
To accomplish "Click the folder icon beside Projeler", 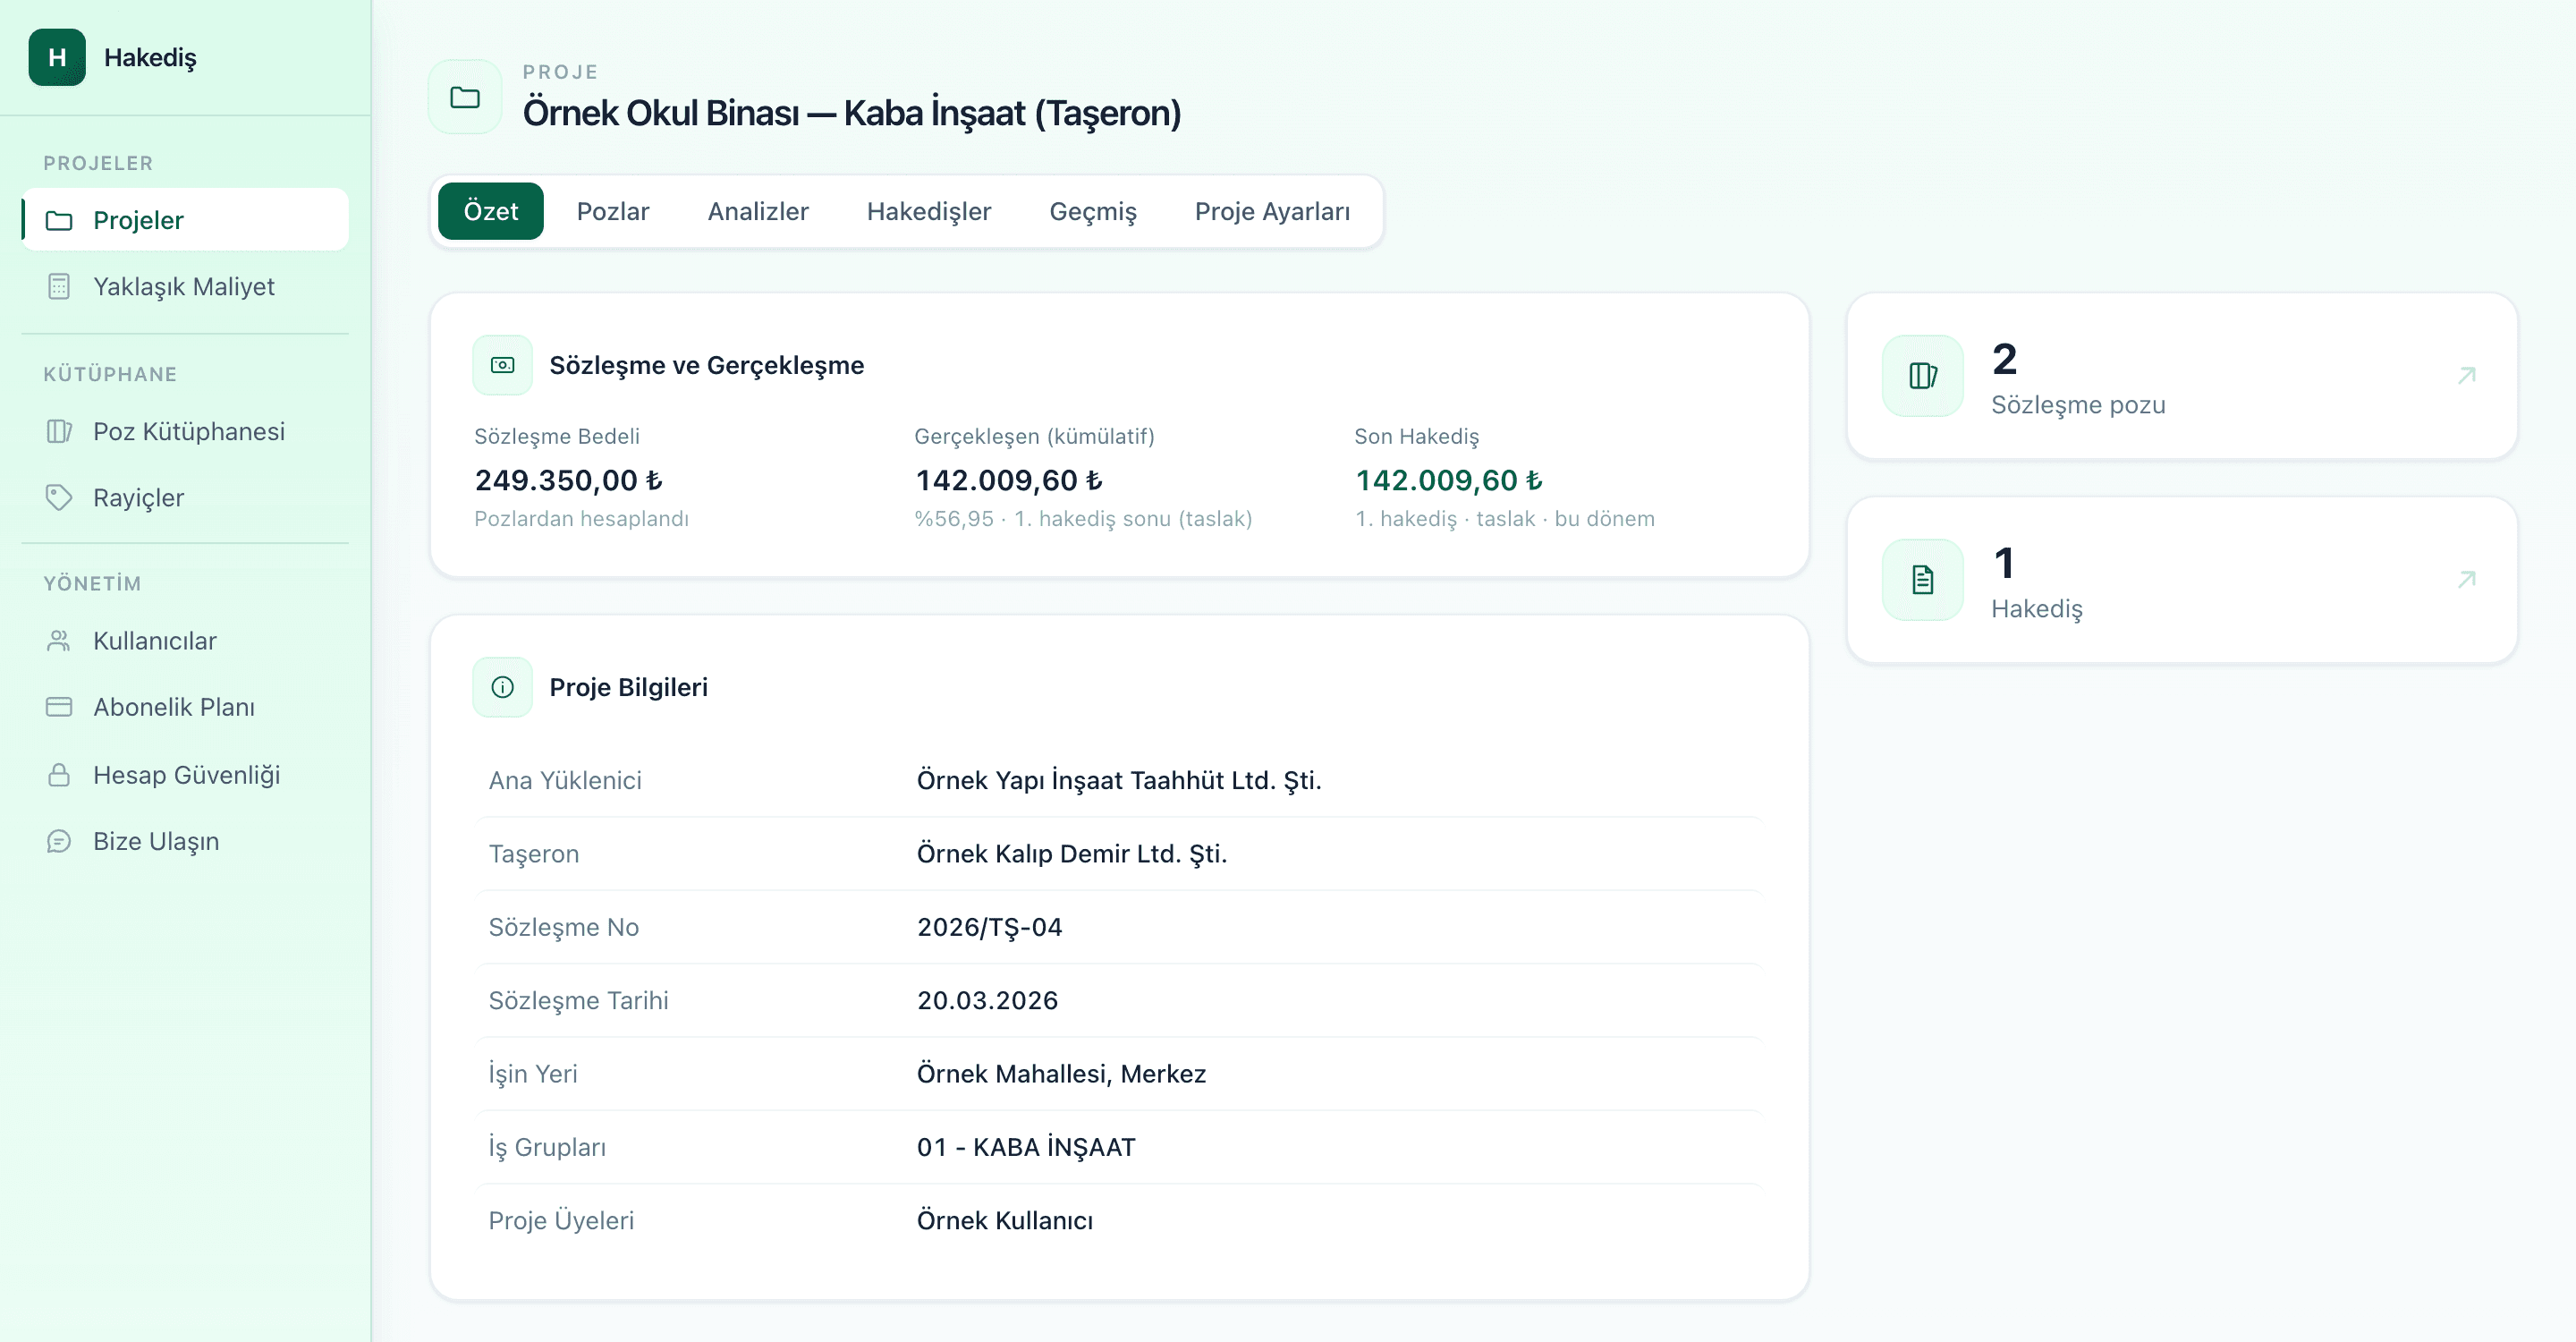I will [59, 220].
